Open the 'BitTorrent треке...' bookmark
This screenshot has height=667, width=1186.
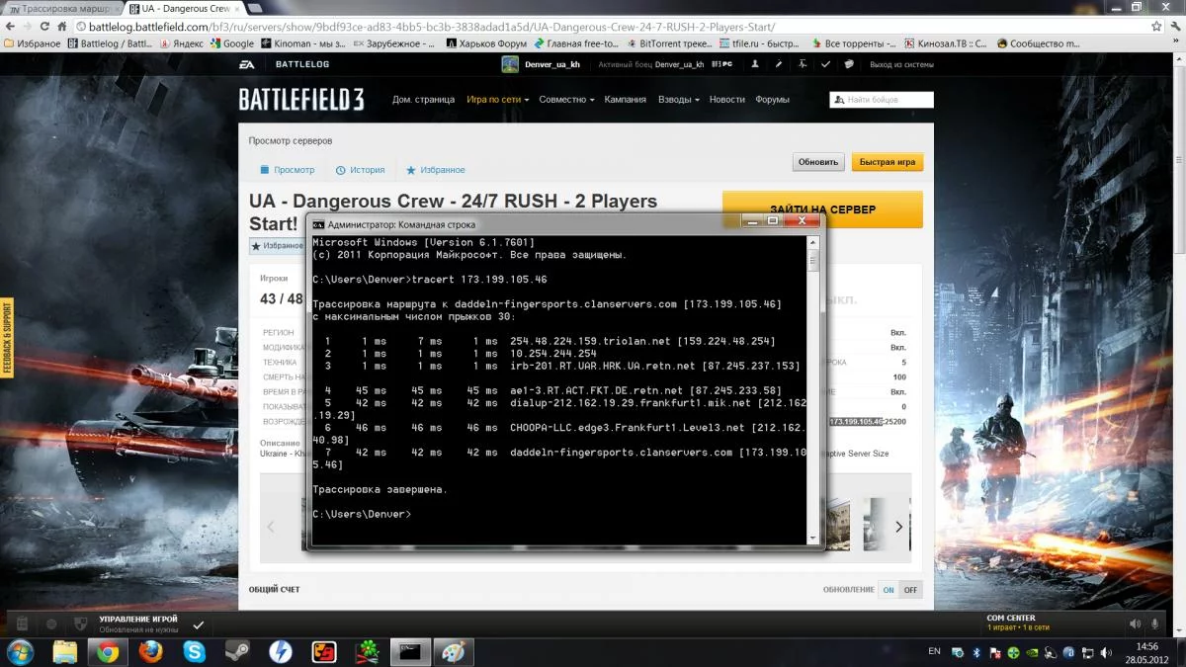click(669, 43)
